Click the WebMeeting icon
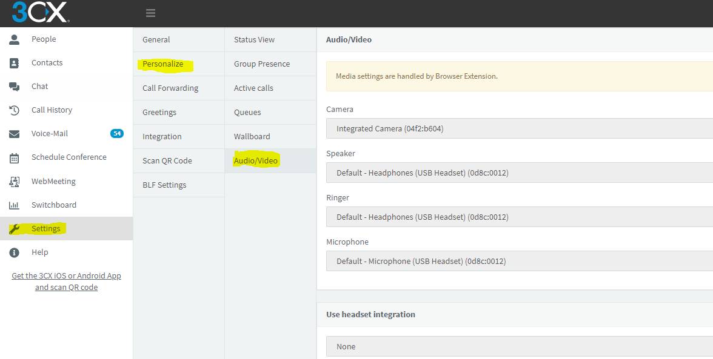This screenshot has width=713, height=359. [14, 182]
